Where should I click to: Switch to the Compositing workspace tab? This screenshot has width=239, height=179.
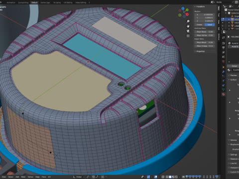pyautogui.click(x=23, y=2)
